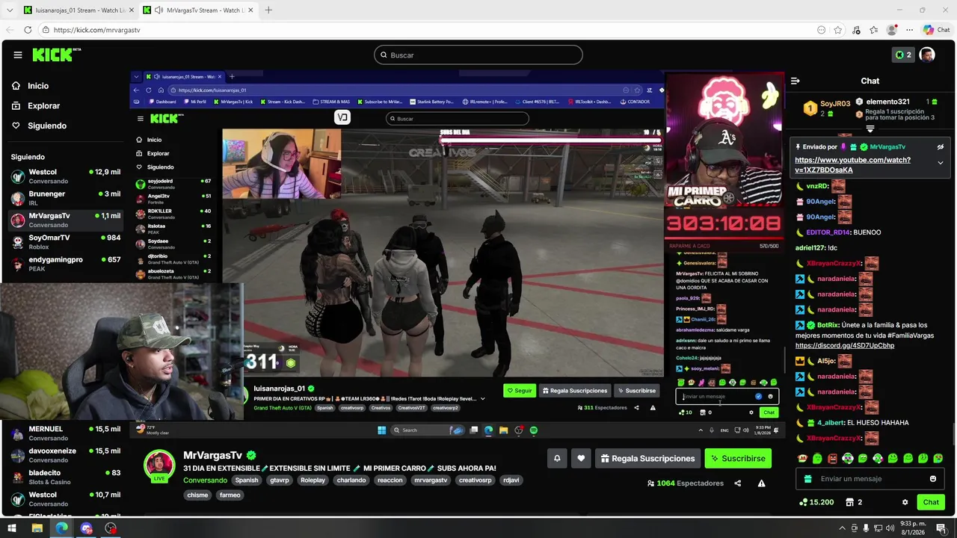Viewport: 957px width, 538px height.
Task: Click the Suscribirse button
Action: tap(738, 458)
